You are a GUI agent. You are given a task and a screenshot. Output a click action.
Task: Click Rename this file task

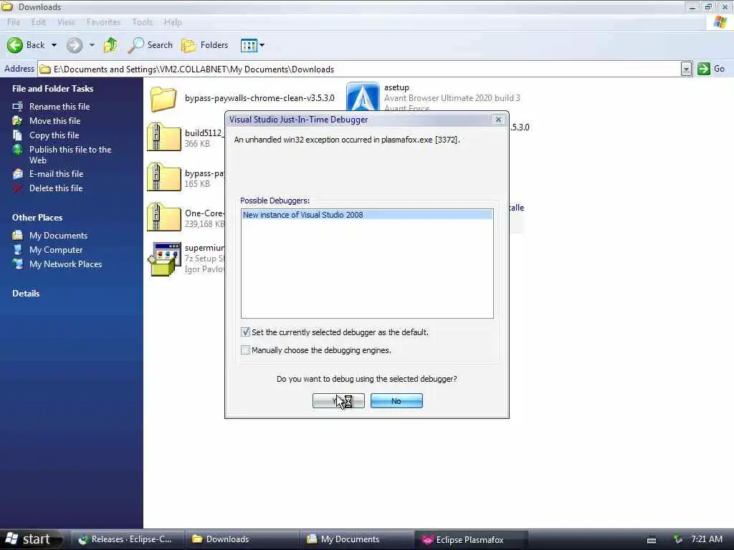(x=59, y=107)
